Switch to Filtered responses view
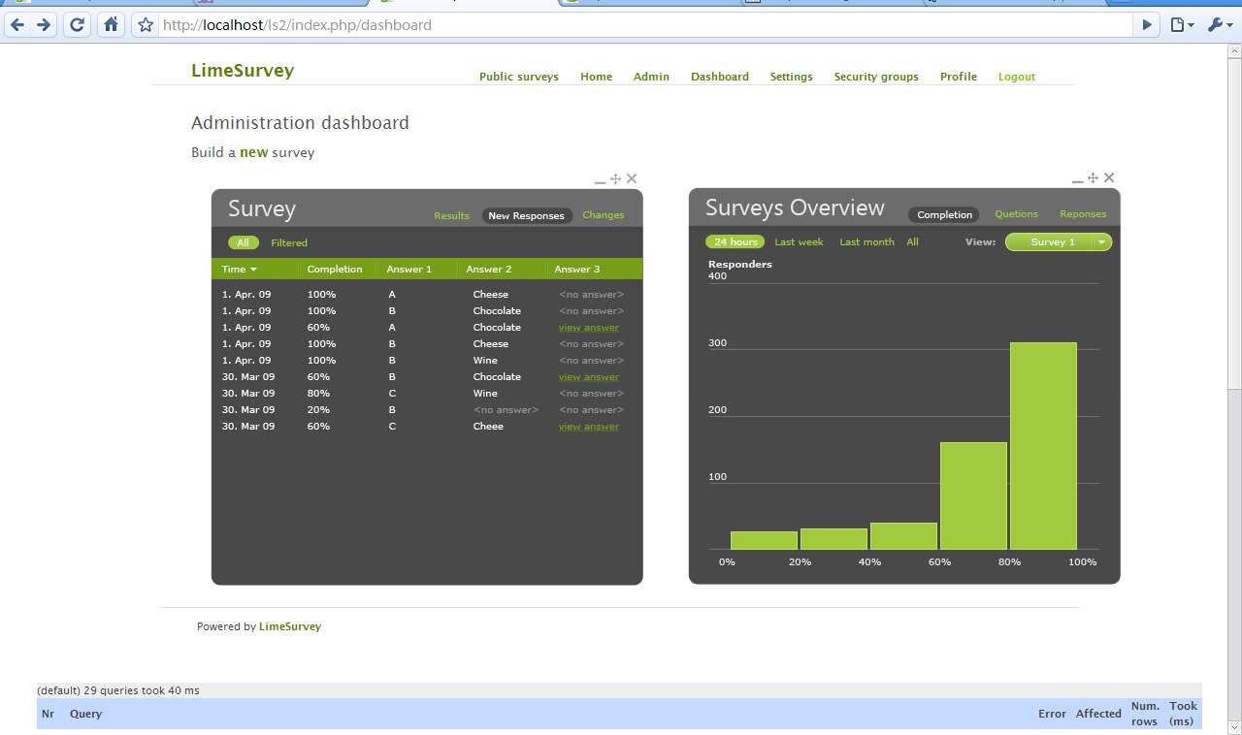This screenshot has height=735, width=1242. (x=289, y=242)
